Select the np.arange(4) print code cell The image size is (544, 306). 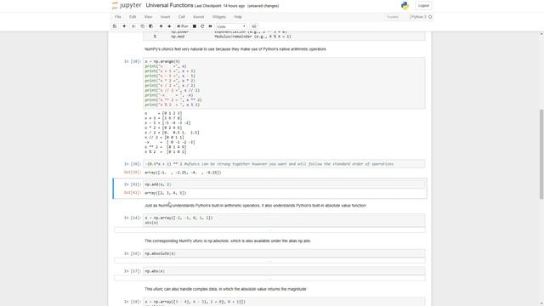click(x=284, y=83)
